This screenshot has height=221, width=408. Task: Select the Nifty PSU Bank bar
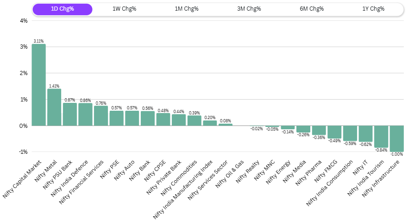pos(70,114)
